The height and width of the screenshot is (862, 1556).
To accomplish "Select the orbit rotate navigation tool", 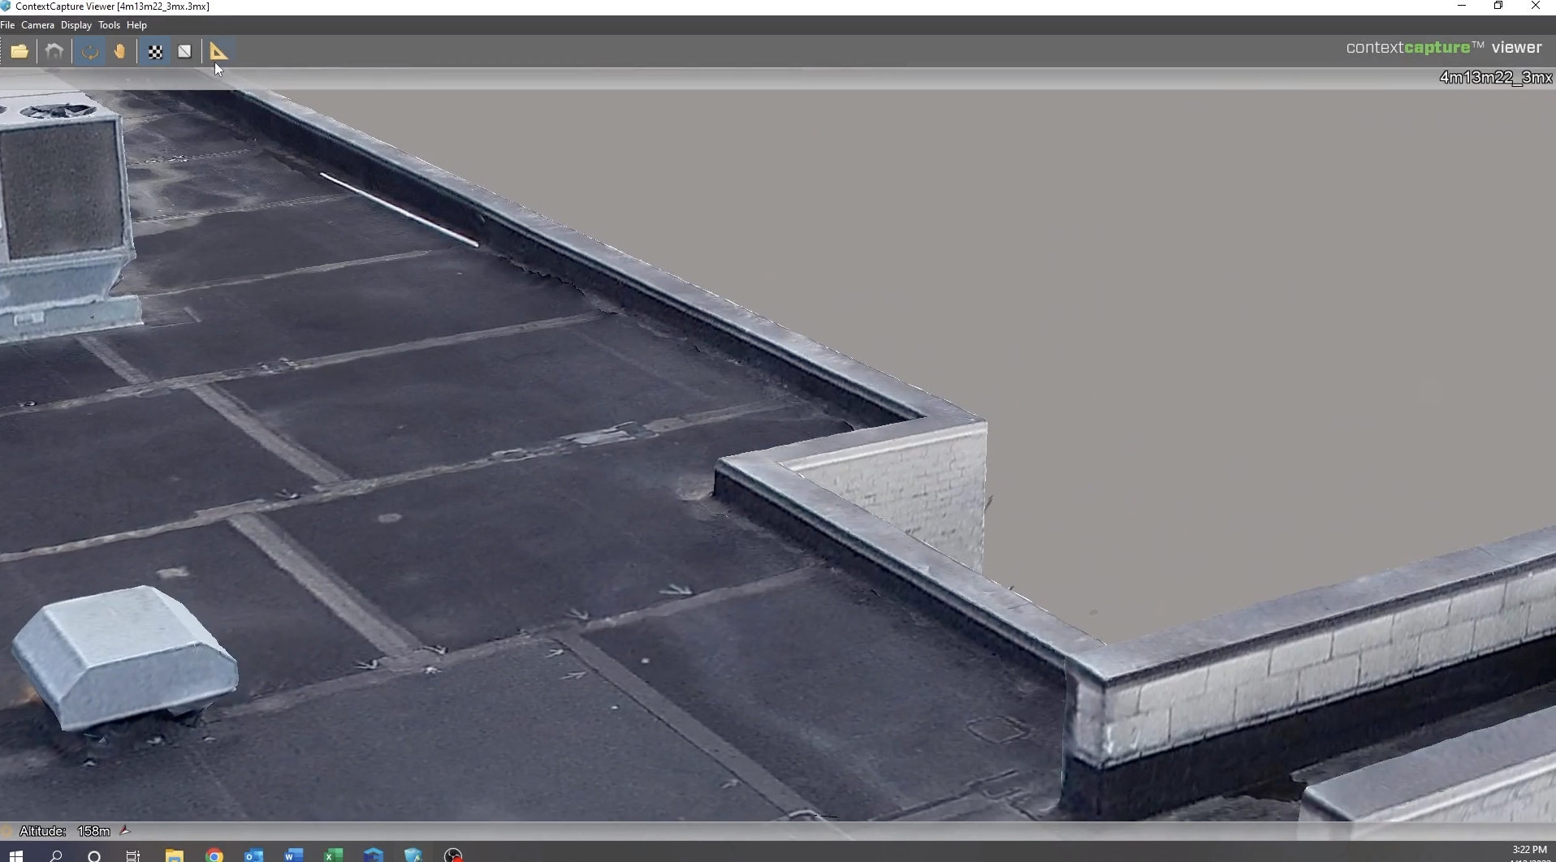I will [89, 52].
